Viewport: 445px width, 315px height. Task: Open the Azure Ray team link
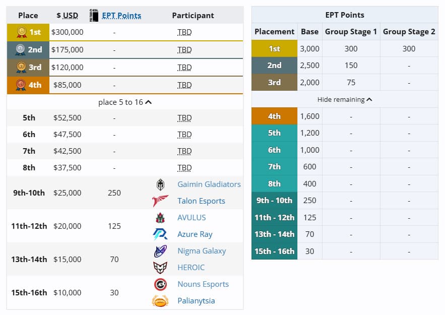coord(195,234)
